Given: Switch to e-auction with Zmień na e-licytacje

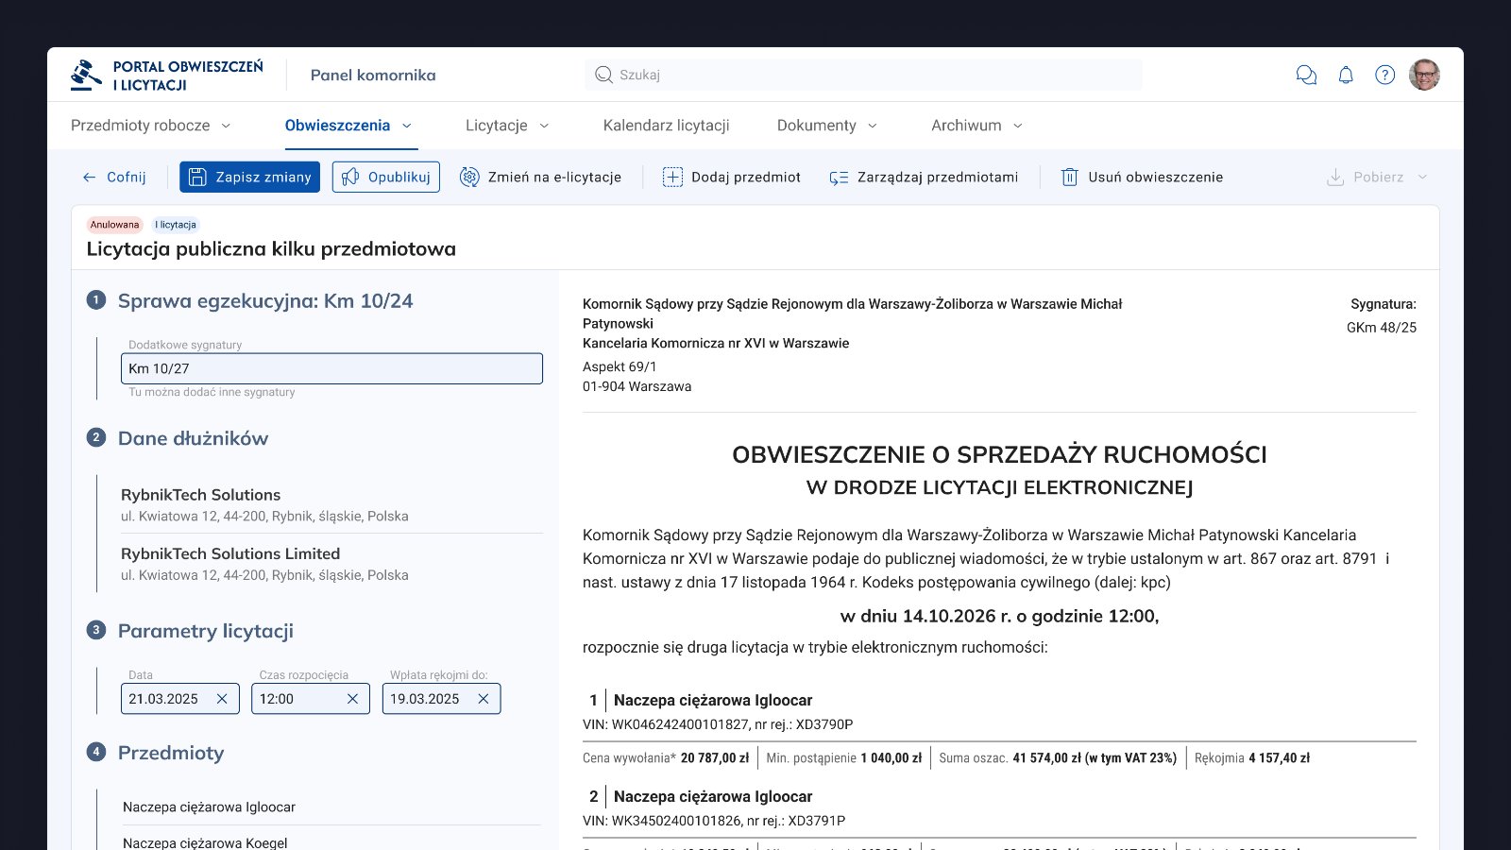Looking at the screenshot, I should click(x=540, y=178).
